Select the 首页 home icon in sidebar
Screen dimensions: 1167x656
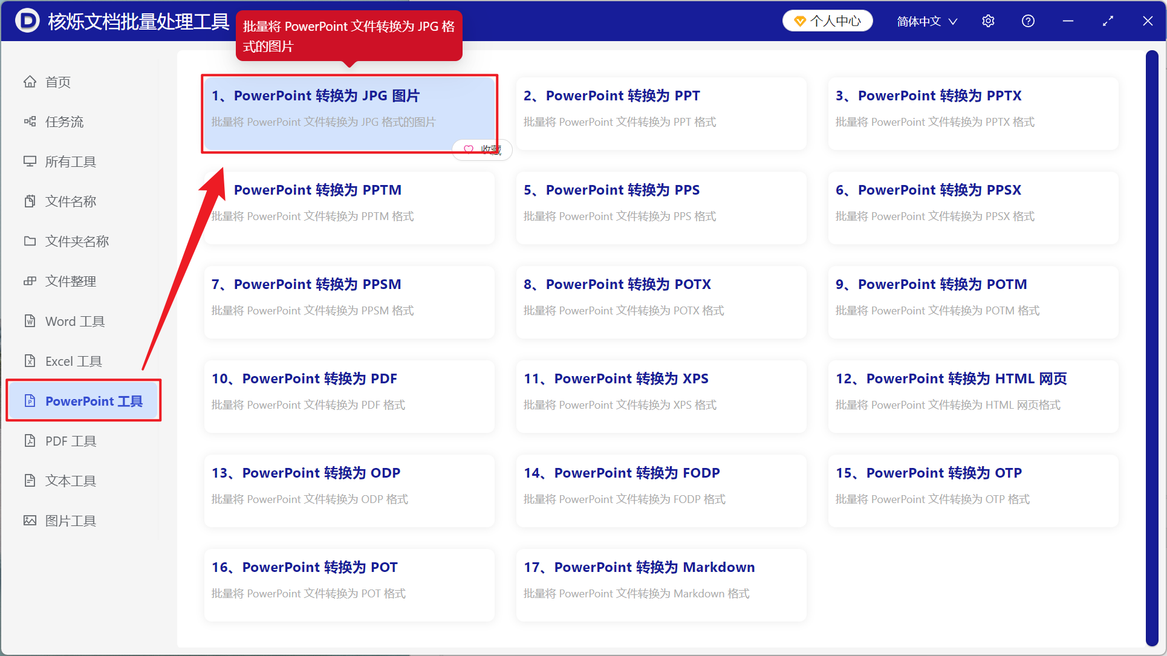pos(30,82)
